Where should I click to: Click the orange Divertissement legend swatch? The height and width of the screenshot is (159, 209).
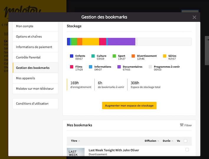[133, 56]
